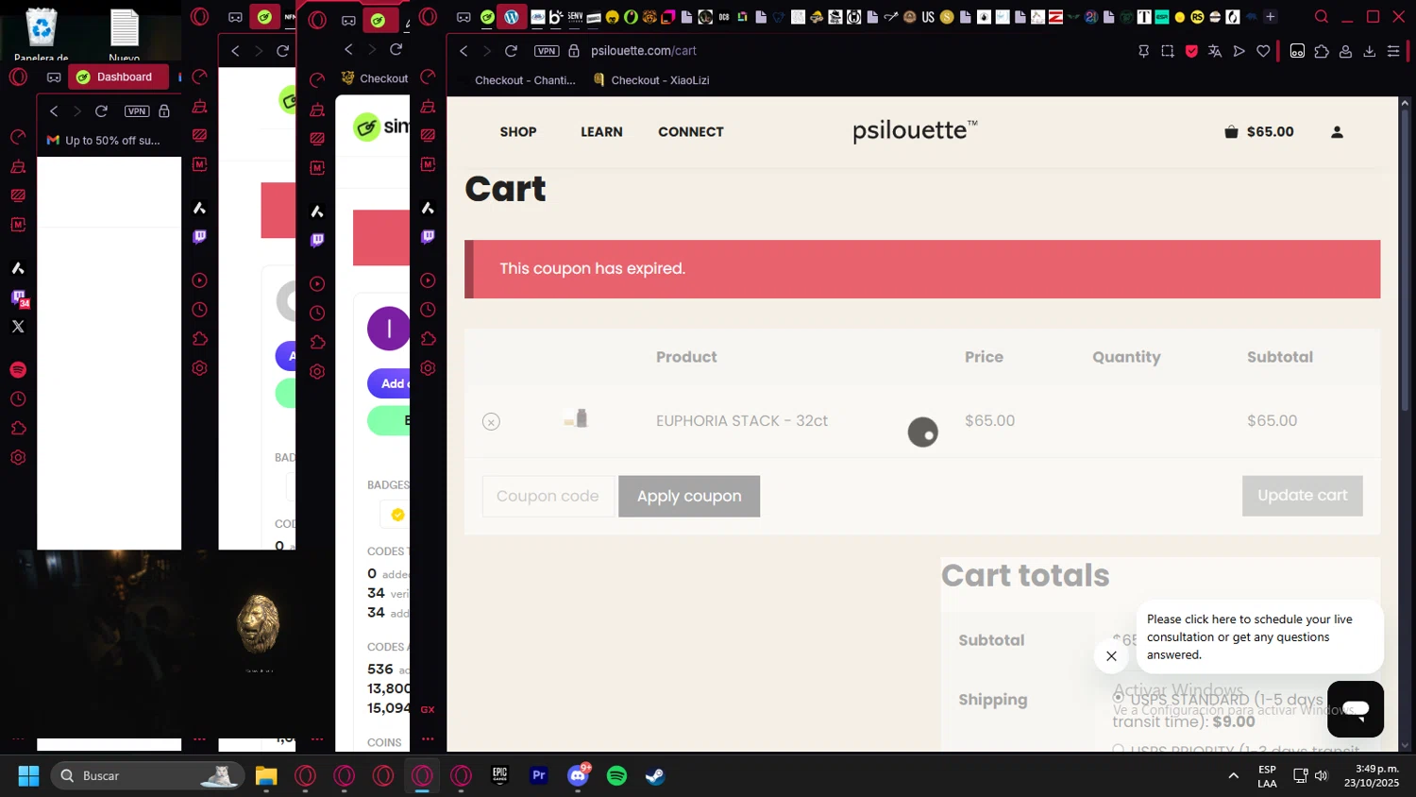Select USPS STANDARD shipping option
This screenshot has height=797, width=1416.
pyautogui.click(x=1119, y=698)
